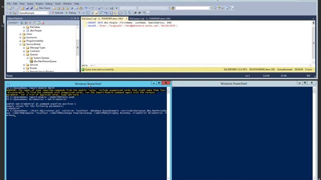The image size is (321, 180).
Task: Click Connect dropdown in Object Explorer
Action: coord(14,22)
